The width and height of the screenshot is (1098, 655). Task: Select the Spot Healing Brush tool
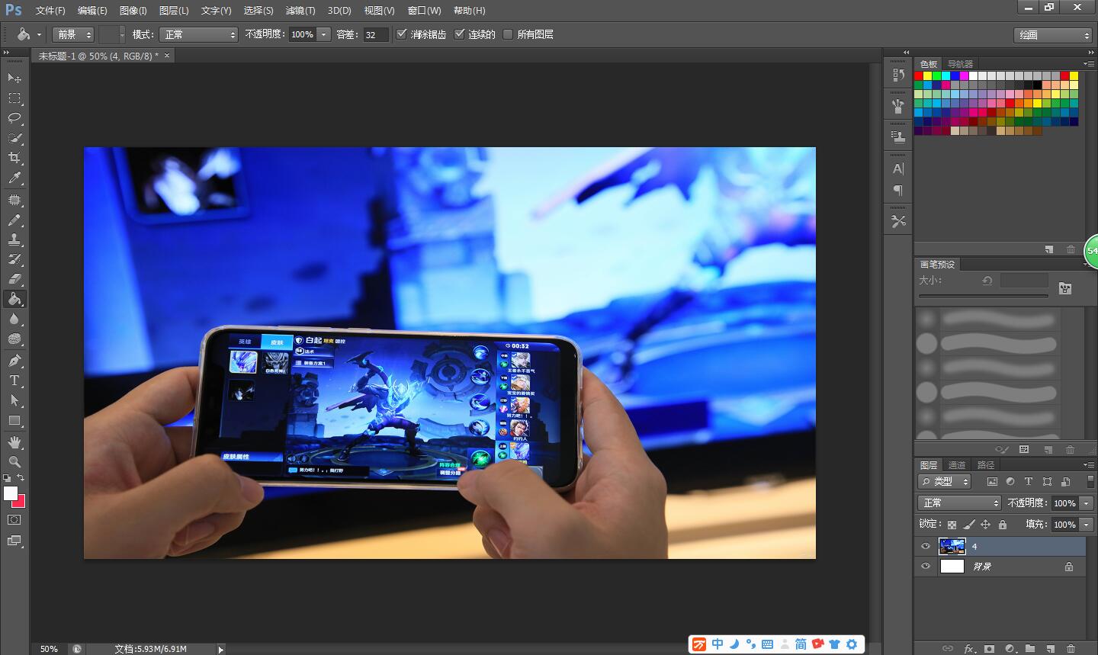14,200
